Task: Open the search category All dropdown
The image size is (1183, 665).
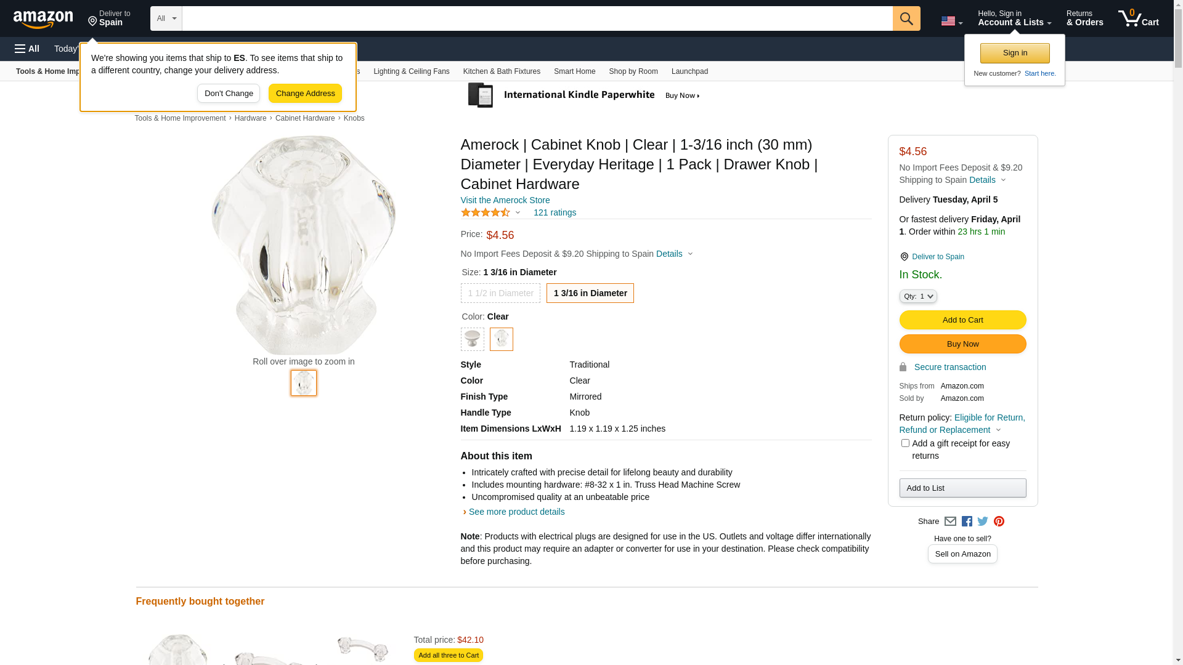Action: click(x=166, y=18)
